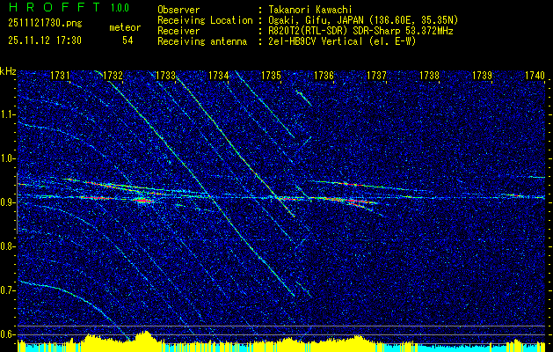Click the 1740 time axis marker
553x352 pixels.
click(x=535, y=76)
